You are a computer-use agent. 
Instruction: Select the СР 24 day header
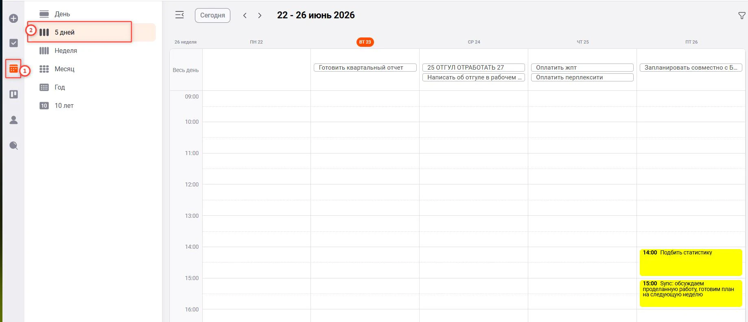pos(474,42)
